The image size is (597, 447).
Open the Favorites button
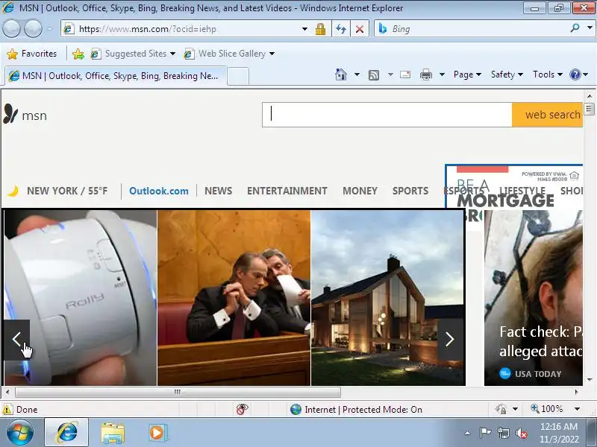click(32, 54)
